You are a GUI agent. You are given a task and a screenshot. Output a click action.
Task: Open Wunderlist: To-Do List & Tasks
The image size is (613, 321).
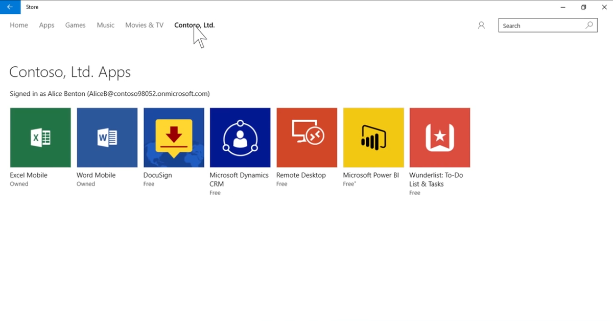tap(440, 137)
